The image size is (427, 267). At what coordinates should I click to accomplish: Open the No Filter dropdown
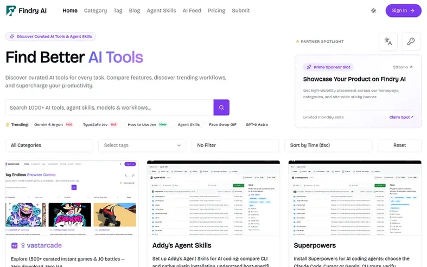pyautogui.click(x=235, y=145)
